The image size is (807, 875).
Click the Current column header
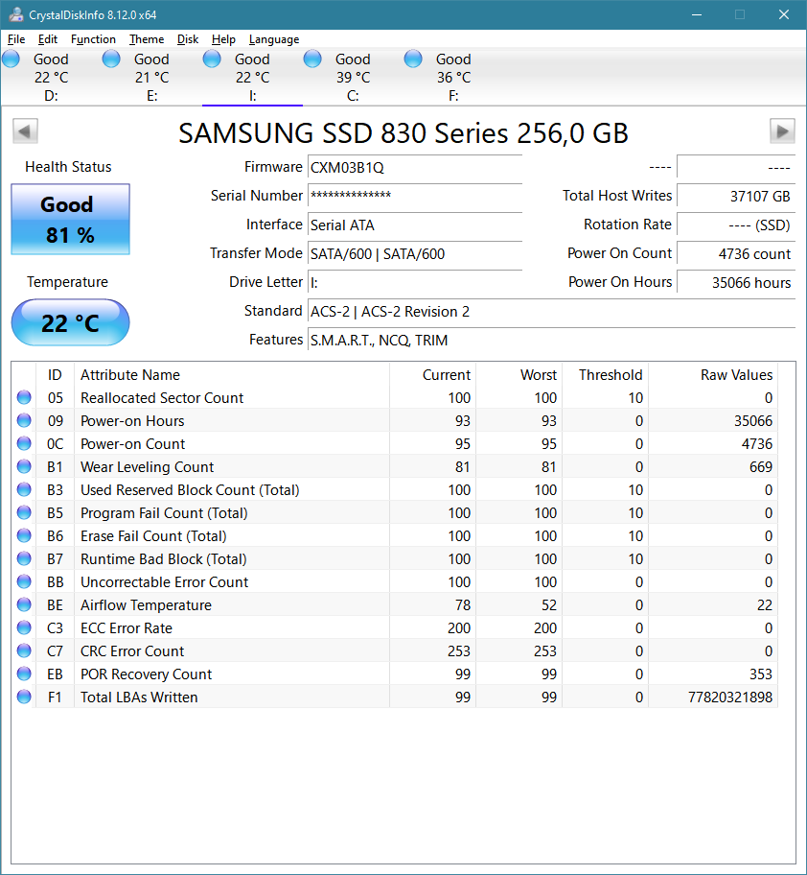(x=432, y=374)
